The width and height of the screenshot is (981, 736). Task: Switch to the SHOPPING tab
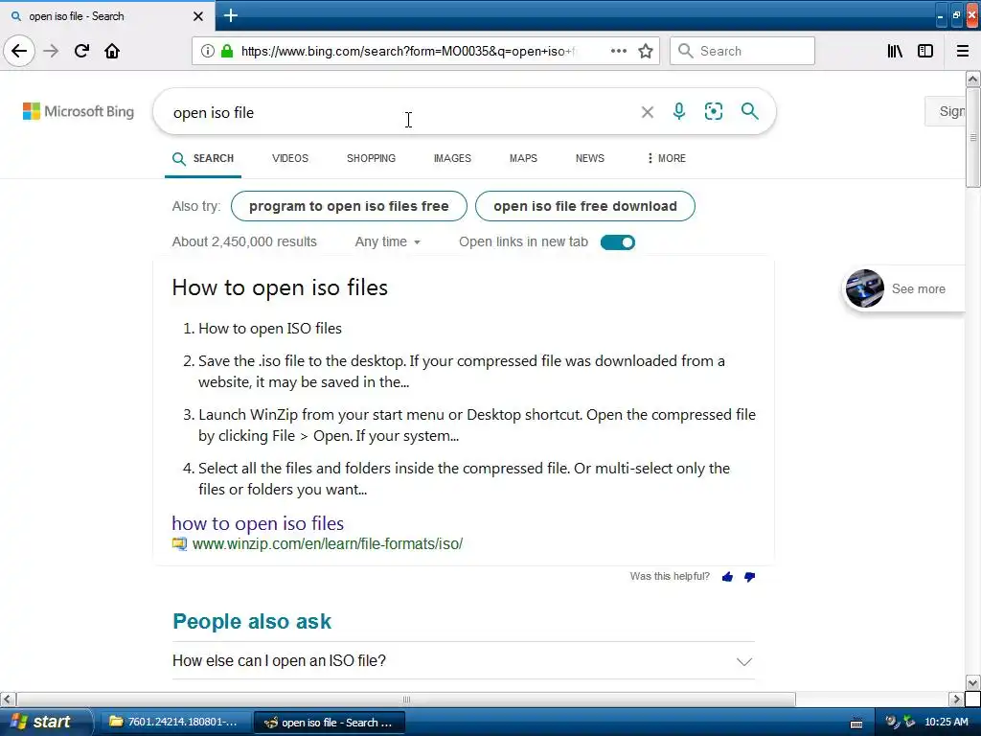[371, 158]
